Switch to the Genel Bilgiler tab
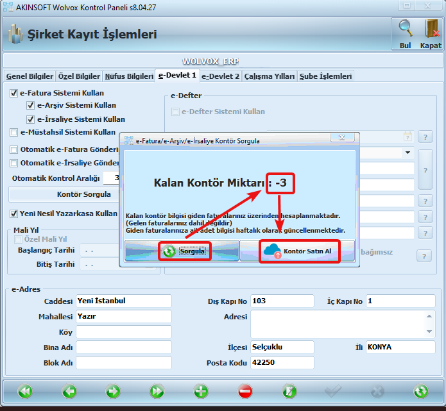446x411 pixels. click(29, 76)
